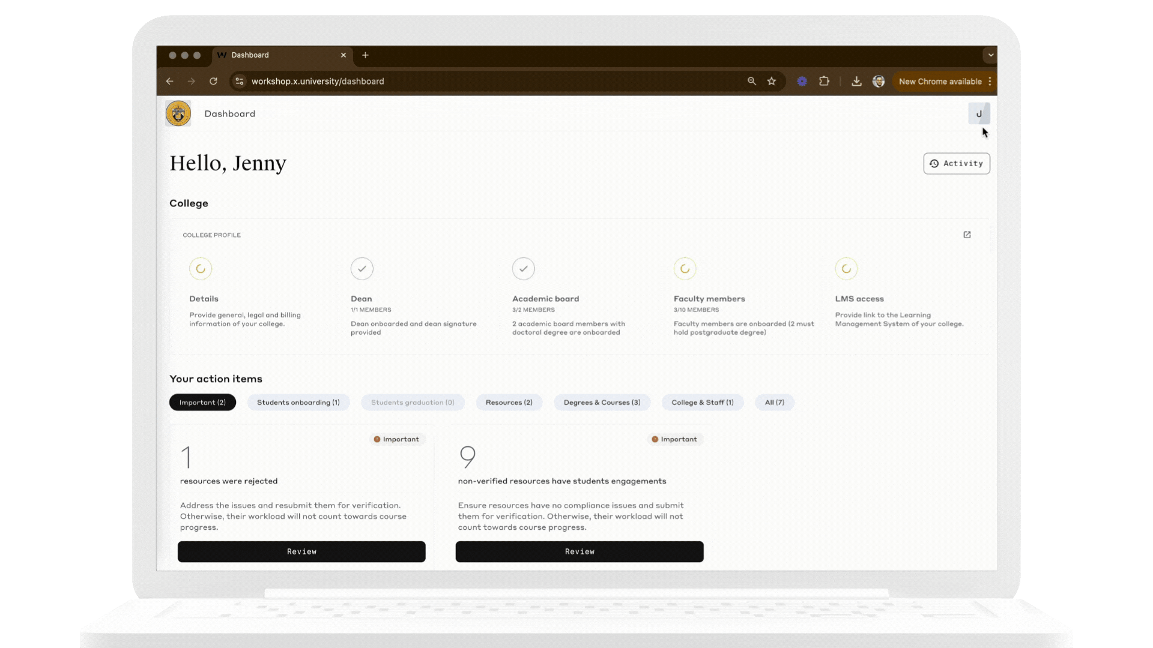This screenshot has height=648, width=1153.
Task: Open Chrome extensions puzzle icon
Action: (x=825, y=81)
